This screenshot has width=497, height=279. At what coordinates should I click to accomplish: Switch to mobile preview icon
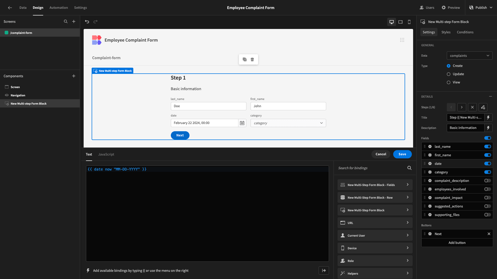pyautogui.click(x=409, y=22)
